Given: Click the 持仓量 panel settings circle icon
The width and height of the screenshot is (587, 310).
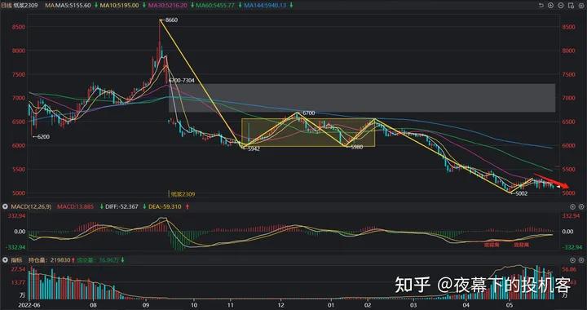Looking at the screenshot, I should point(572,259).
